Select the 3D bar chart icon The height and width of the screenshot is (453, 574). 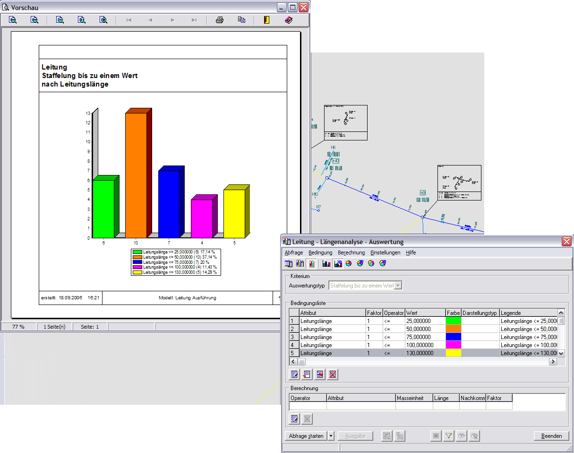[338, 263]
